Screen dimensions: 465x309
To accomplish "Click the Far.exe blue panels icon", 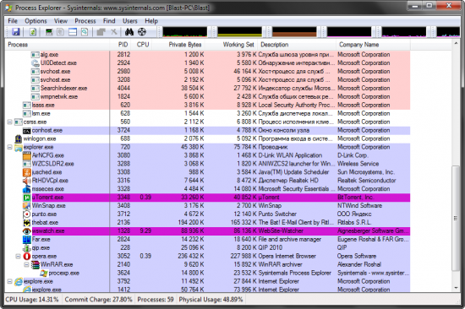I will [x=27, y=240].
